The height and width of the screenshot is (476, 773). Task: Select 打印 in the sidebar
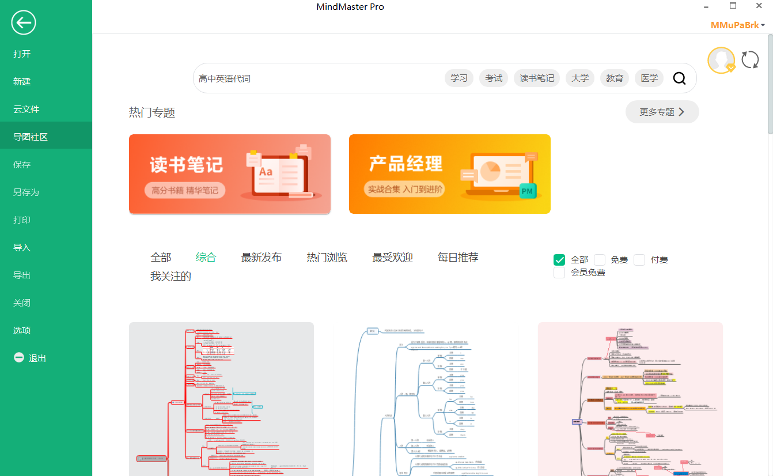tap(46, 220)
